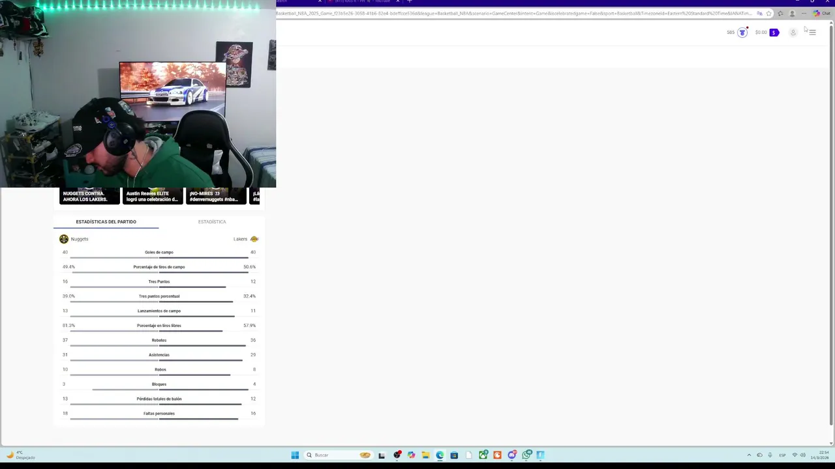The width and height of the screenshot is (835, 469).
Task: Open the hamburger menu on the page
Action: click(x=812, y=33)
